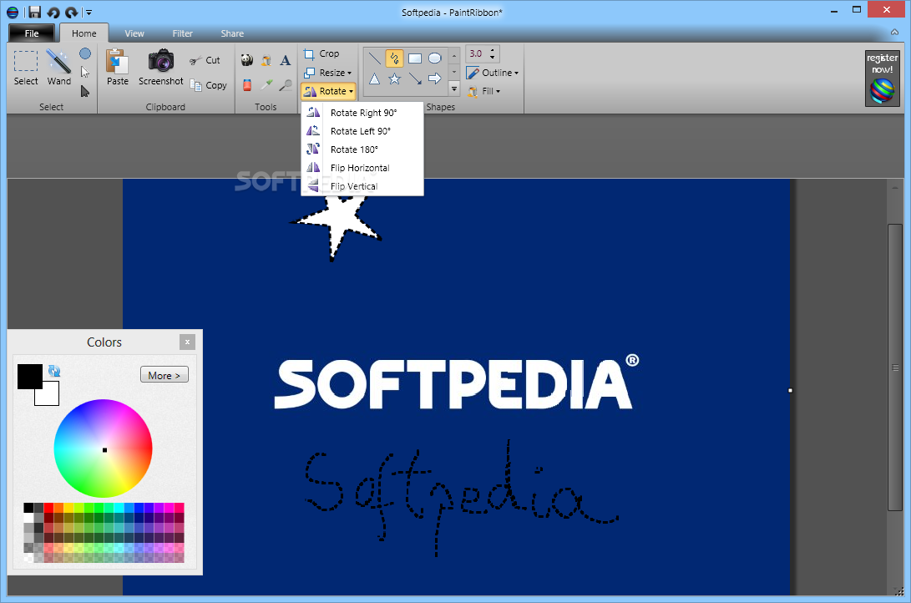
Task: Redo action in quick toolbar
Action: pos(72,12)
